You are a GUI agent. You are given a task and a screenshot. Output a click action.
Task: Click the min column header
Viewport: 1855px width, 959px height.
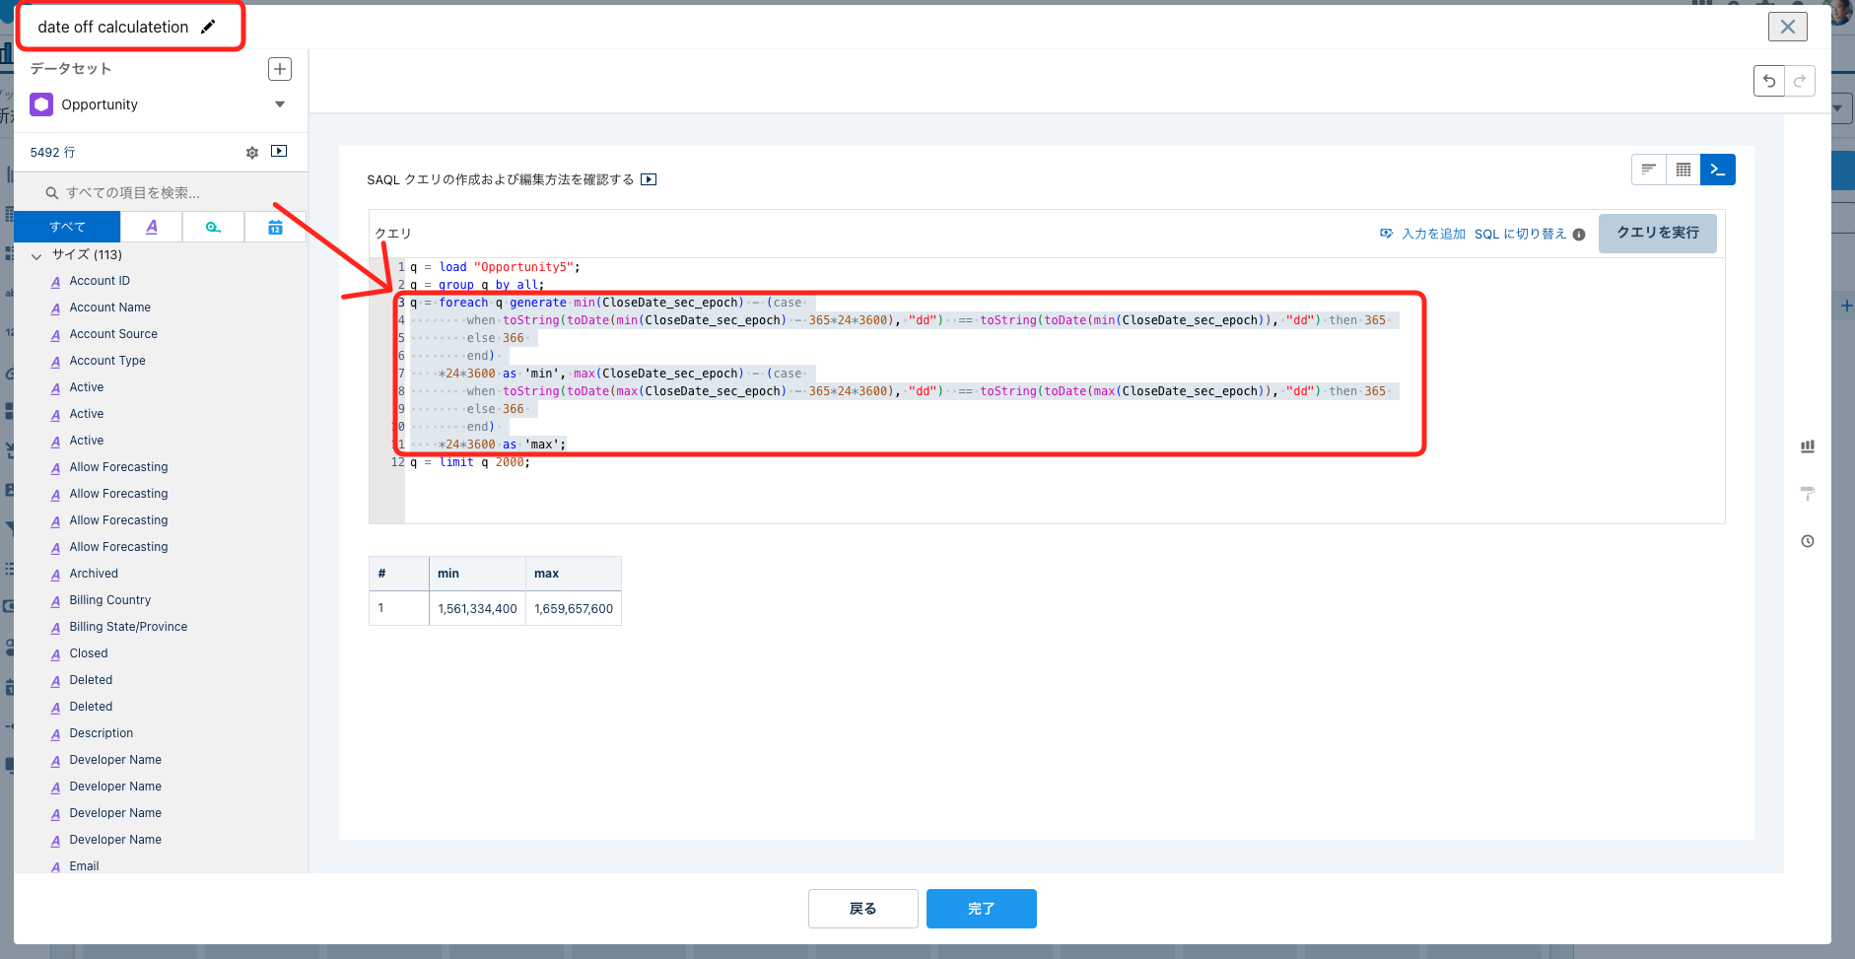click(477, 574)
